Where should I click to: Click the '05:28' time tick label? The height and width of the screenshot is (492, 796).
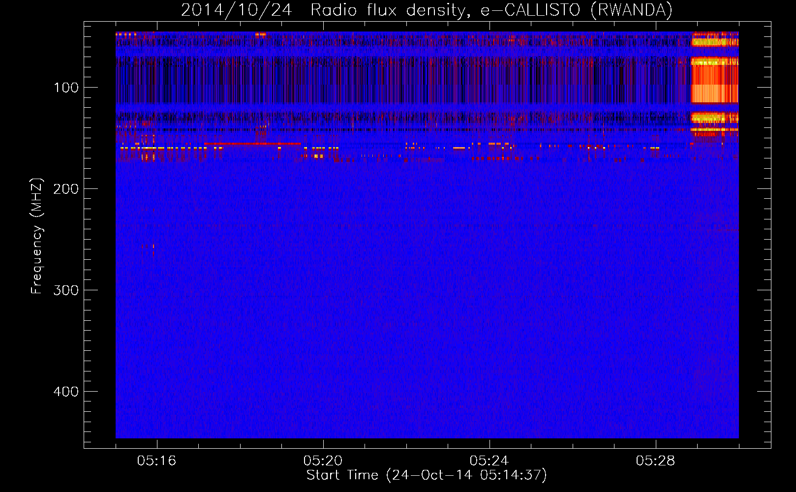(655, 461)
